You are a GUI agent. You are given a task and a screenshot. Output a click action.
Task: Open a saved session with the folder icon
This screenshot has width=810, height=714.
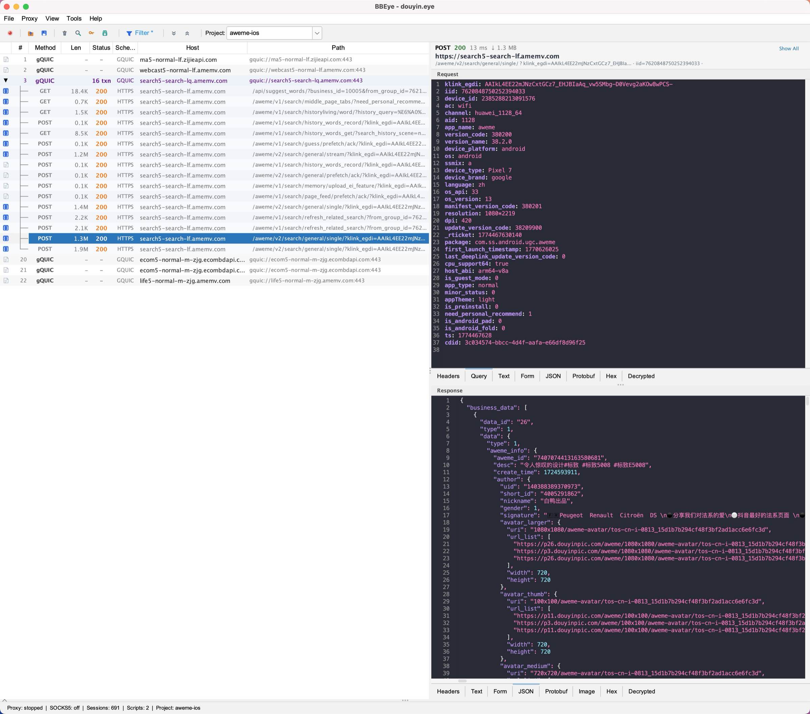(x=30, y=33)
